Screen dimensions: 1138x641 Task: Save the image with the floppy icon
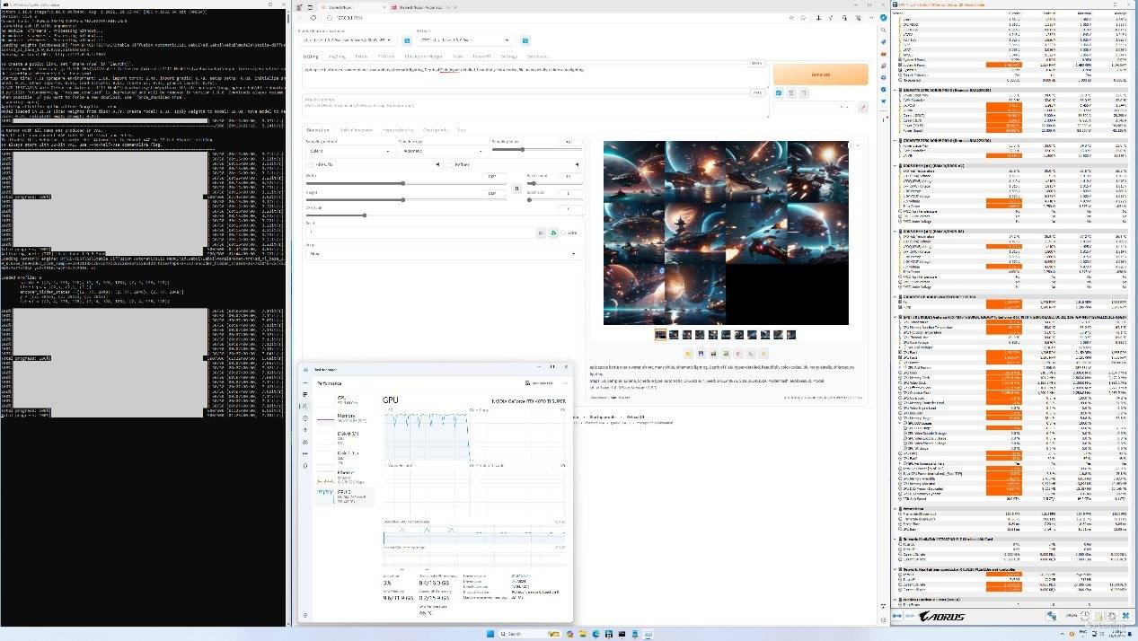click(x=701, y=354)
